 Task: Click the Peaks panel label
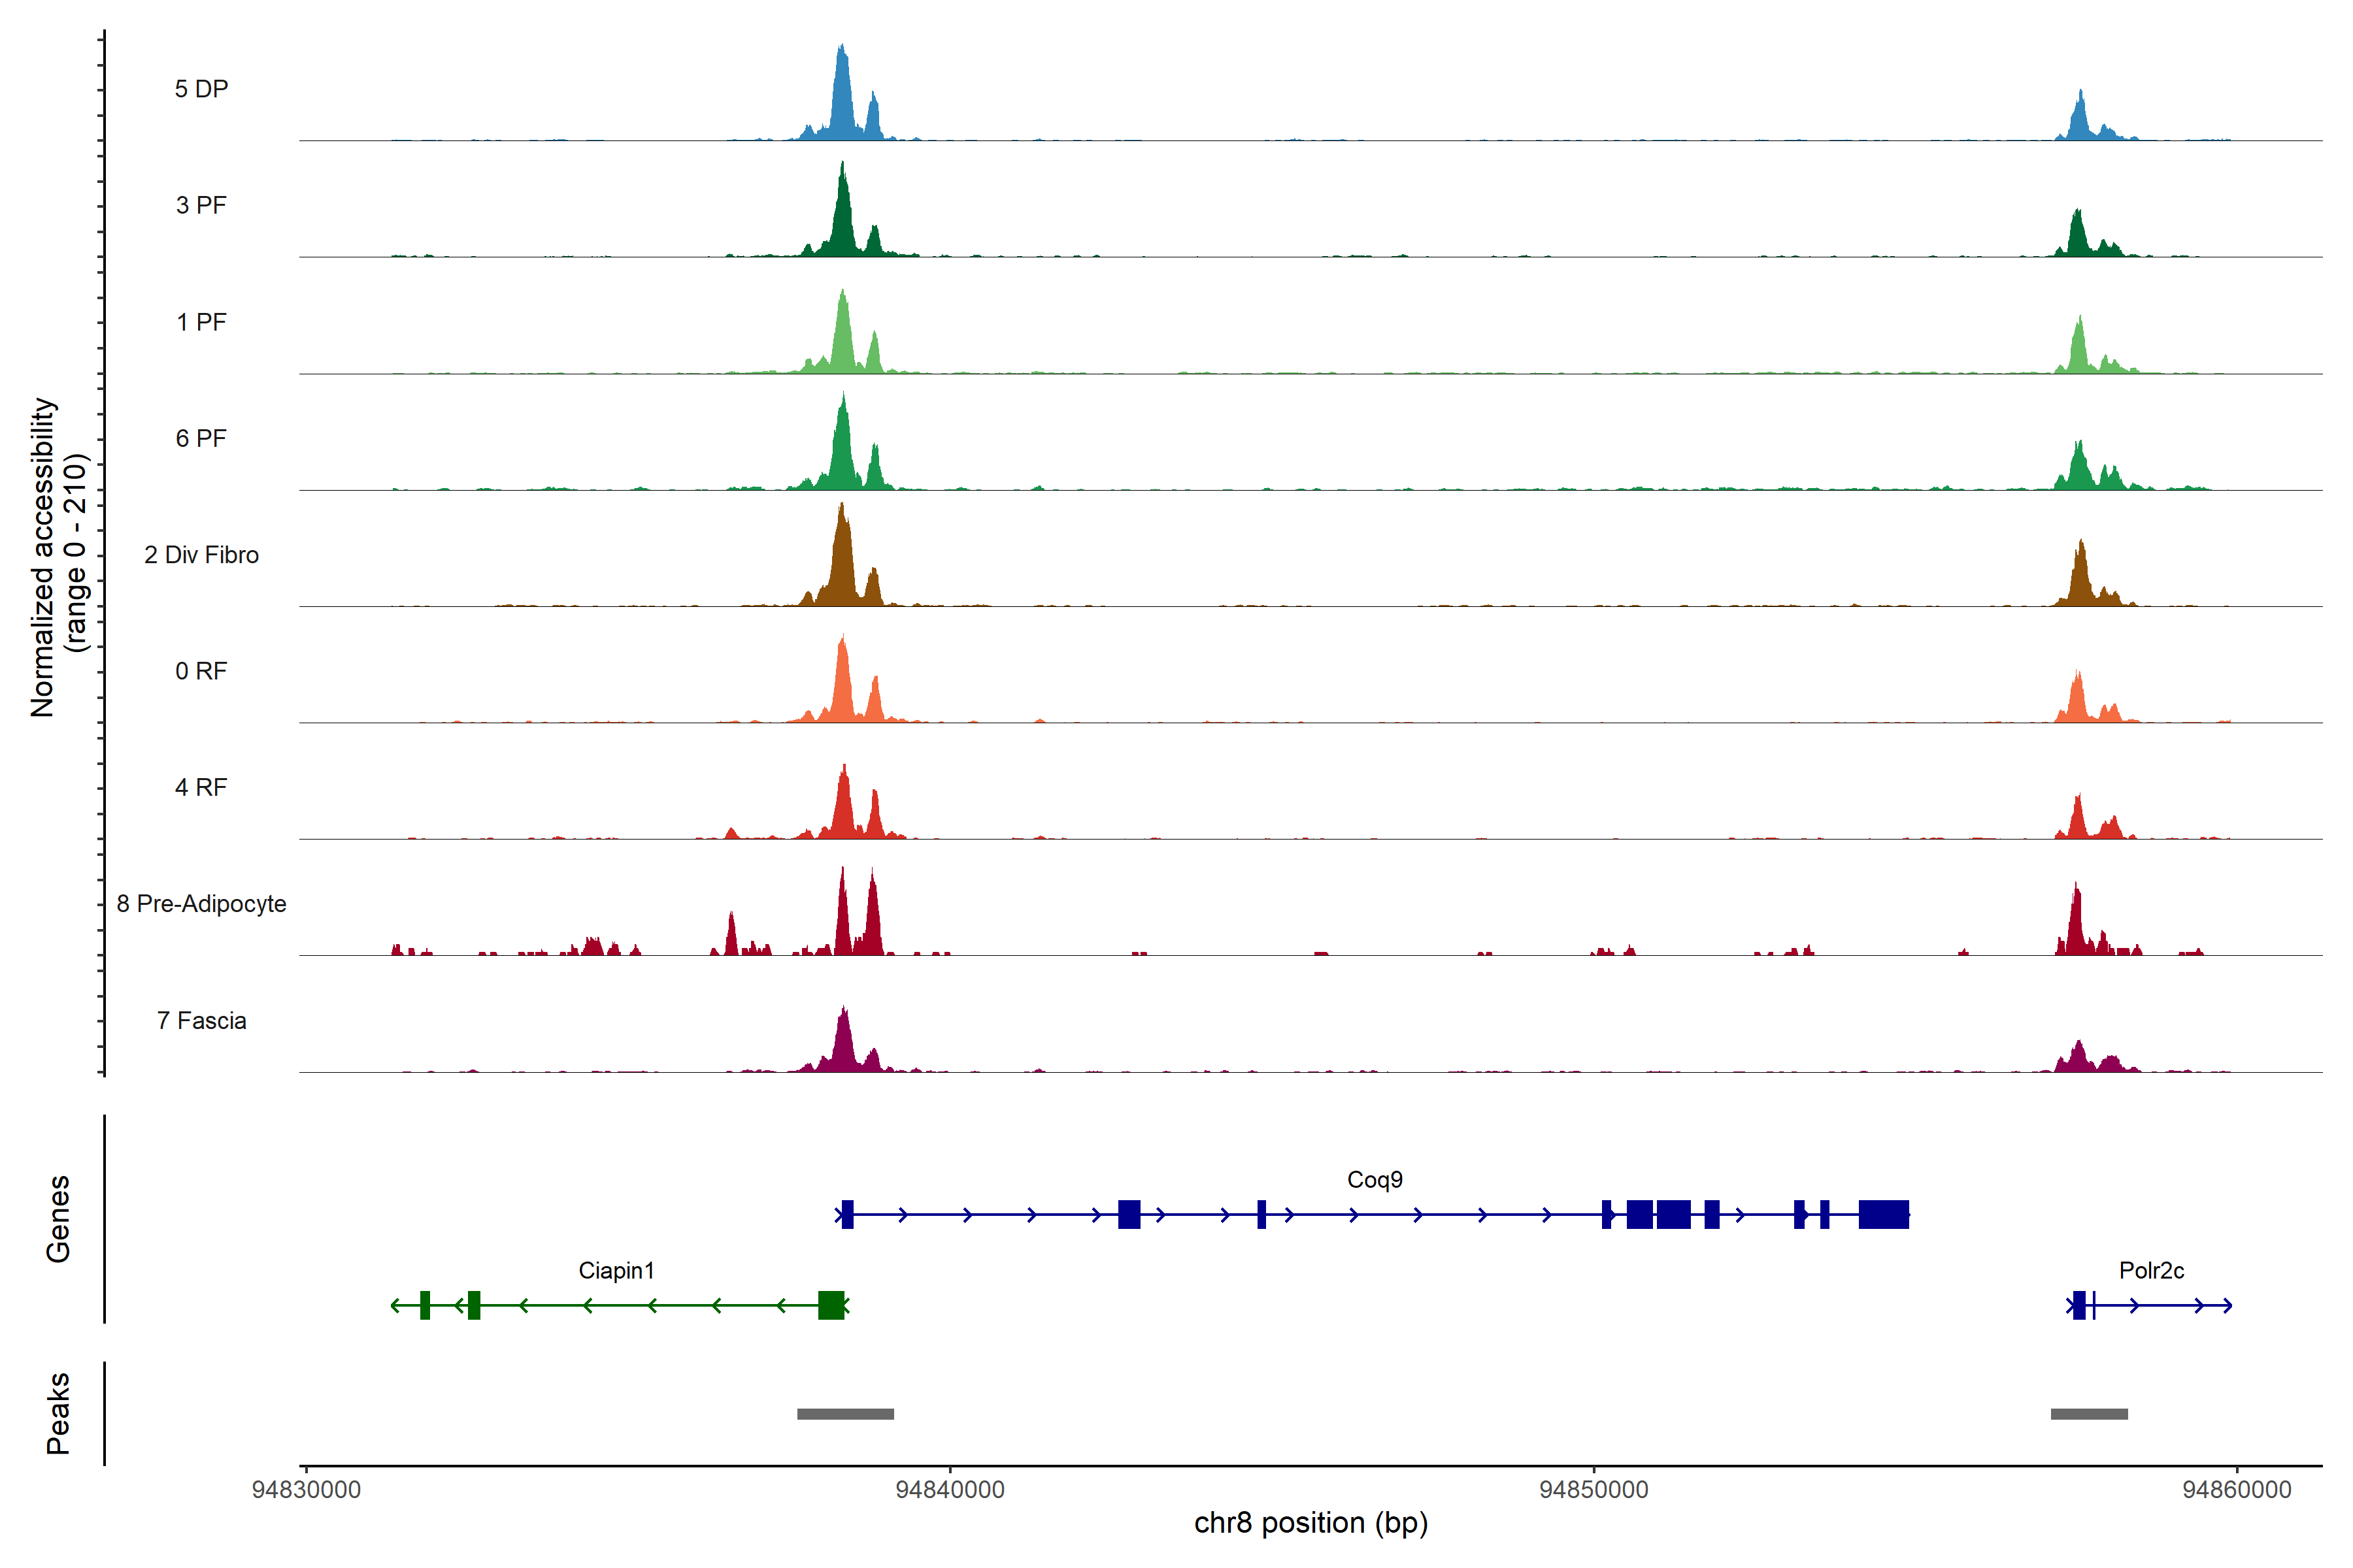click(x=58, y=1413)
